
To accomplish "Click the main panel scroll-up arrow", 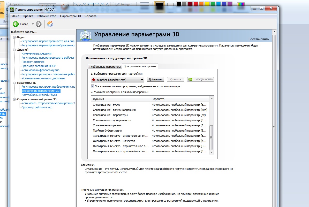I will (274, 32).
